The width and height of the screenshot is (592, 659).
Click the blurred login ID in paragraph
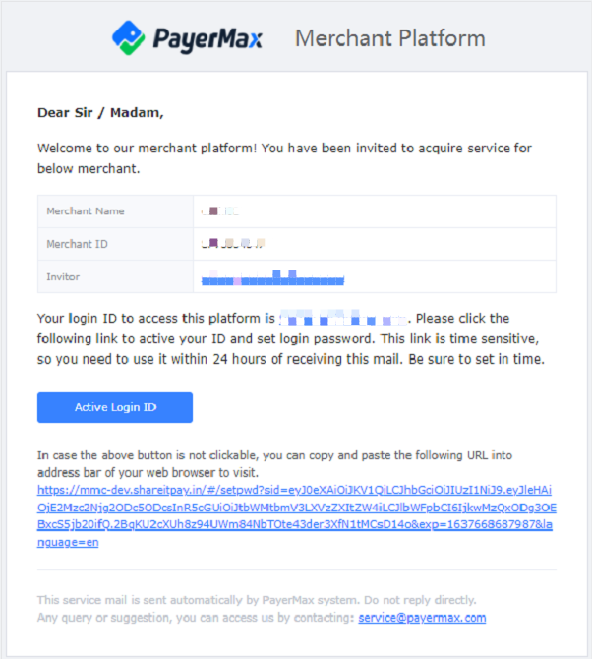coord(343,318)
